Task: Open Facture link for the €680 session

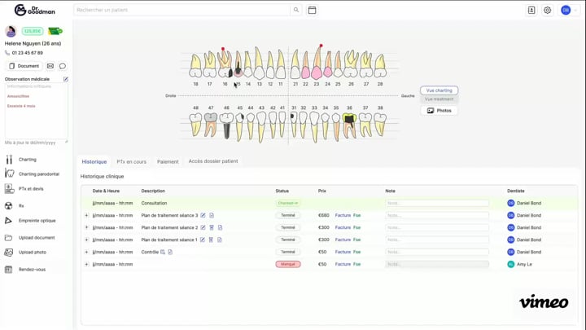Action: pos(343,215)
